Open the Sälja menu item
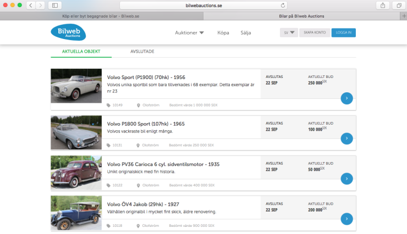Screen dimensions: 407x234 point(245,32)
